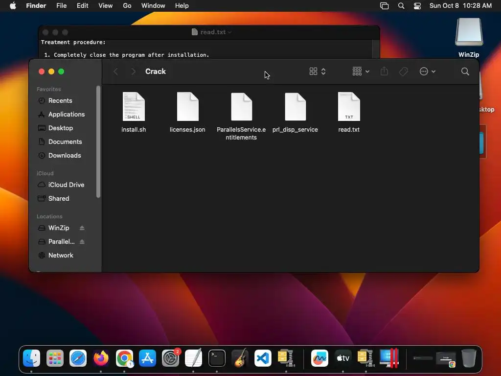501x376 pixels.
Task: Open the Group By dropdown
Action: [x=361, y=71]
